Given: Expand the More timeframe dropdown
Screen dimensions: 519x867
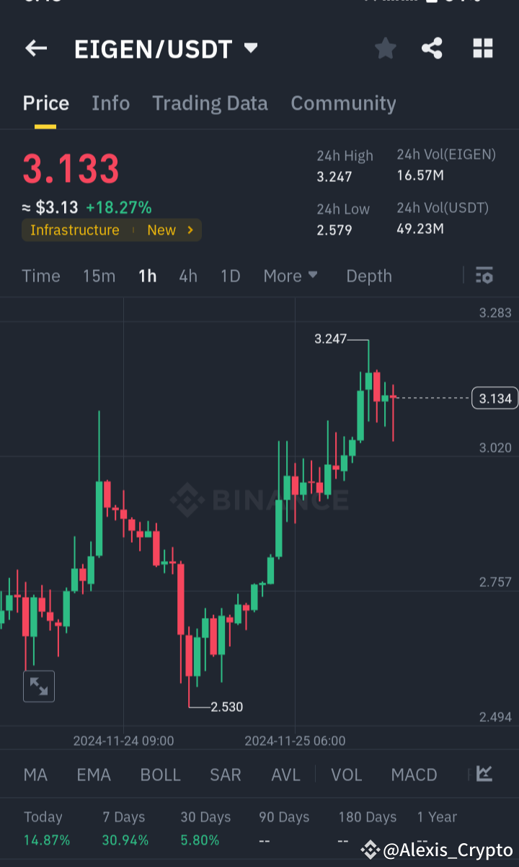Looking at the screenshot, I should [290, 276].
